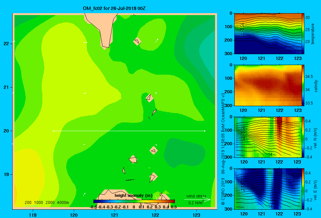Click the 18 isotherm label in temperature panel
This screenshot has height=218, width=321.
242,35
